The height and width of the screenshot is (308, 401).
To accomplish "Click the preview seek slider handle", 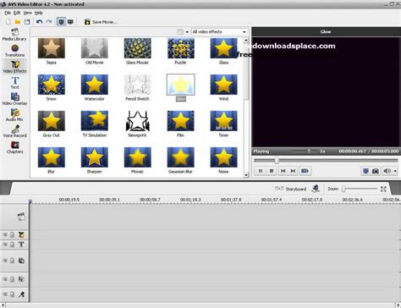I will click(277, 161).
